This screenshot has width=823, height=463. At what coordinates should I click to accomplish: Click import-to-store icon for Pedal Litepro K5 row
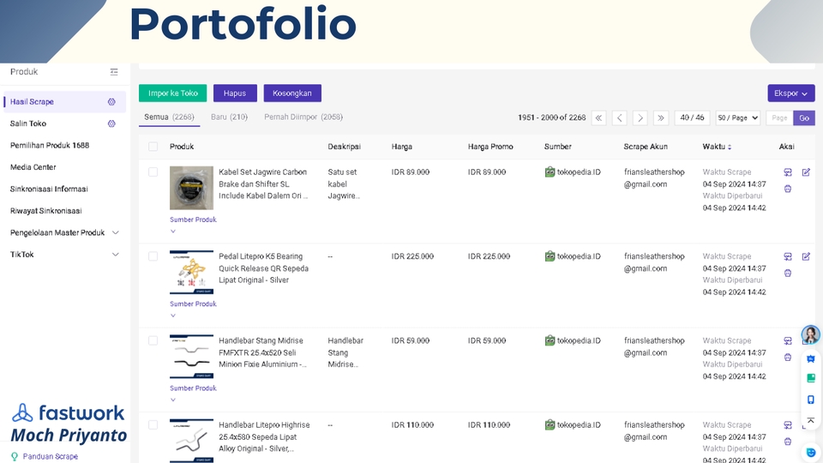click(788, 256)
